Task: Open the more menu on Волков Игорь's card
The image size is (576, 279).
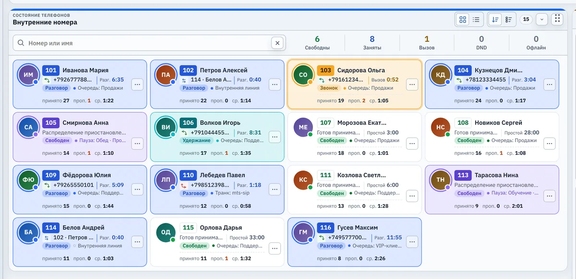Action: [275, 137]
